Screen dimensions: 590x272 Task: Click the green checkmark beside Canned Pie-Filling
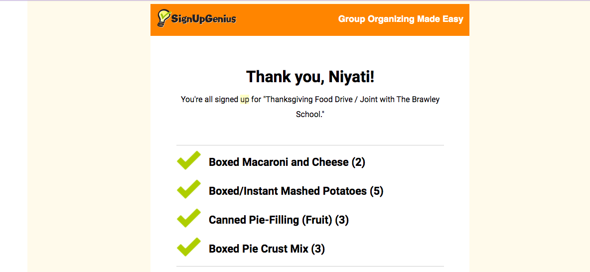pos(188,218)
